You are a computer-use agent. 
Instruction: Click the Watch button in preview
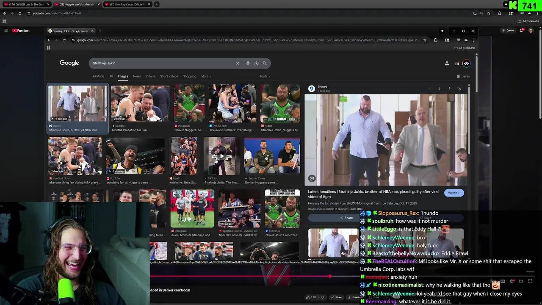454,193
